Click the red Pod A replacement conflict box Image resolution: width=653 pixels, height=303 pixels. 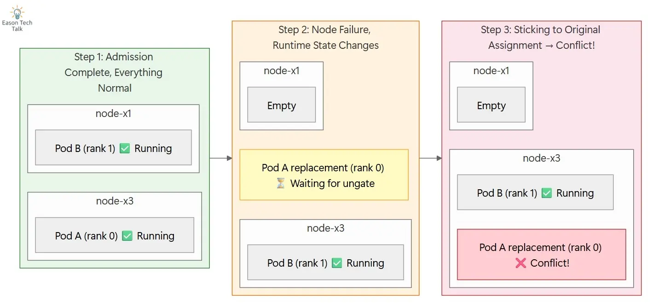(541, 254)
